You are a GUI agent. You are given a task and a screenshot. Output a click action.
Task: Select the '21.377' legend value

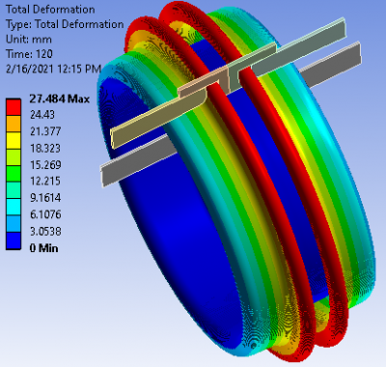45,131
